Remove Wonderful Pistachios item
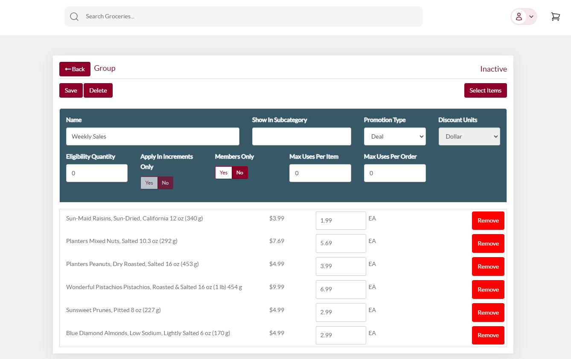This screenshot has height=359, width=571. 488,290
